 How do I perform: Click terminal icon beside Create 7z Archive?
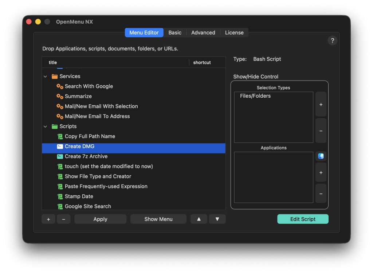click(60, 156)
